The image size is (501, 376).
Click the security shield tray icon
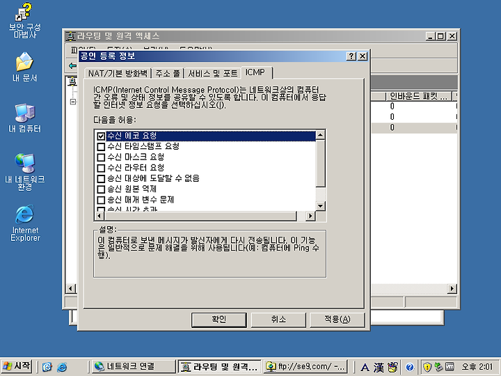(427, 367)
